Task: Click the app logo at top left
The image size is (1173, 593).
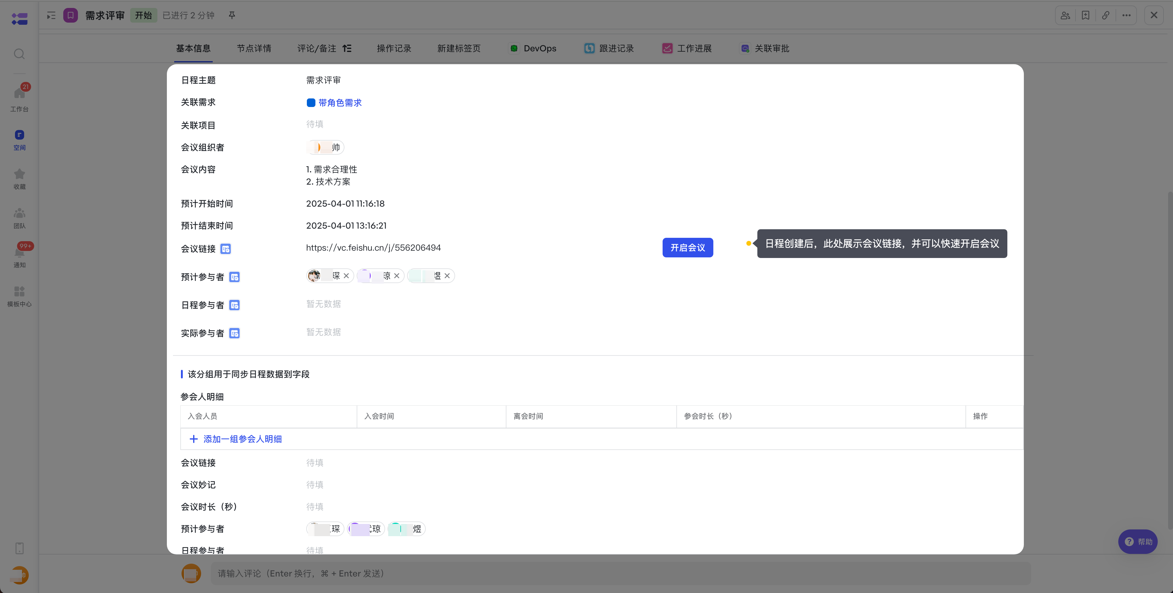Action: tap(20, 19)
